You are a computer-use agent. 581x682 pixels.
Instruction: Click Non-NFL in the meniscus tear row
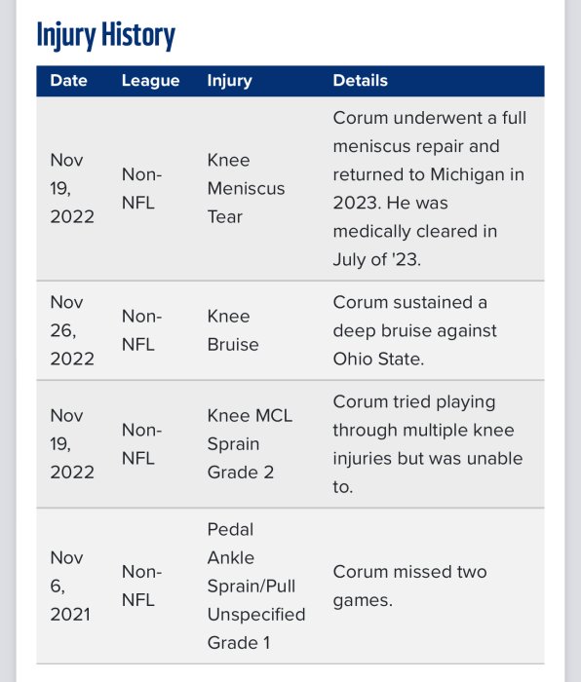pos(142,188)
